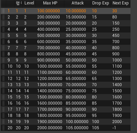Viewport: 137px width, 133px height.
Task: Select the Max HP cell 300.000000
Action: point(49,23)
